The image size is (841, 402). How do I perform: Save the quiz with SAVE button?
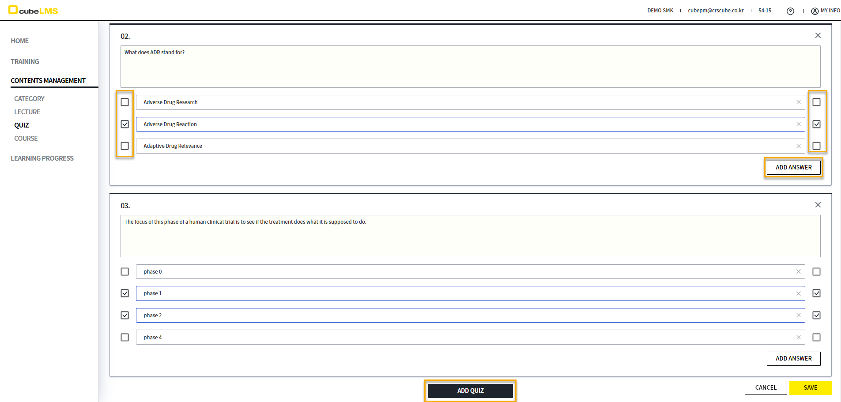pyautogui.click(x=810, y=388)
